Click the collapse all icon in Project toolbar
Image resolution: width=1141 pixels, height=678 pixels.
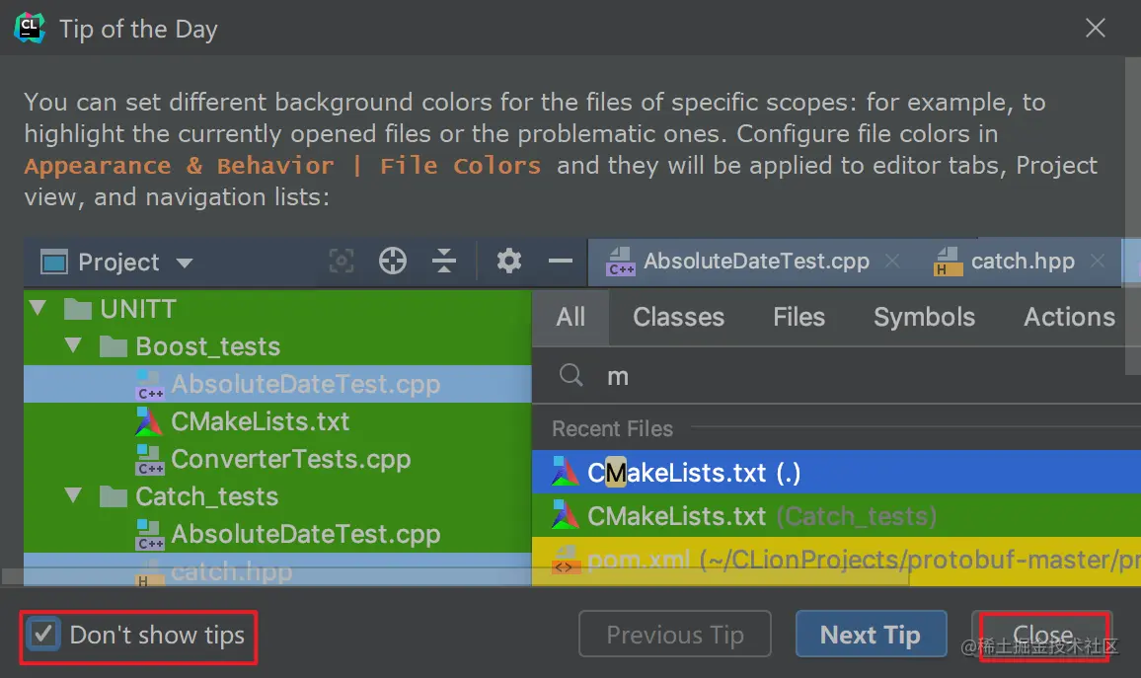coord(444,261)
